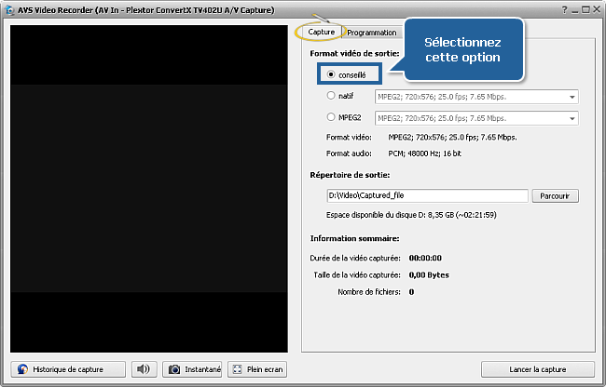Image resolution: width=606 pixels, height=387 pixels.
Task: Click the output directory path field
Action: pyautogui.click(x=427, y=195)
